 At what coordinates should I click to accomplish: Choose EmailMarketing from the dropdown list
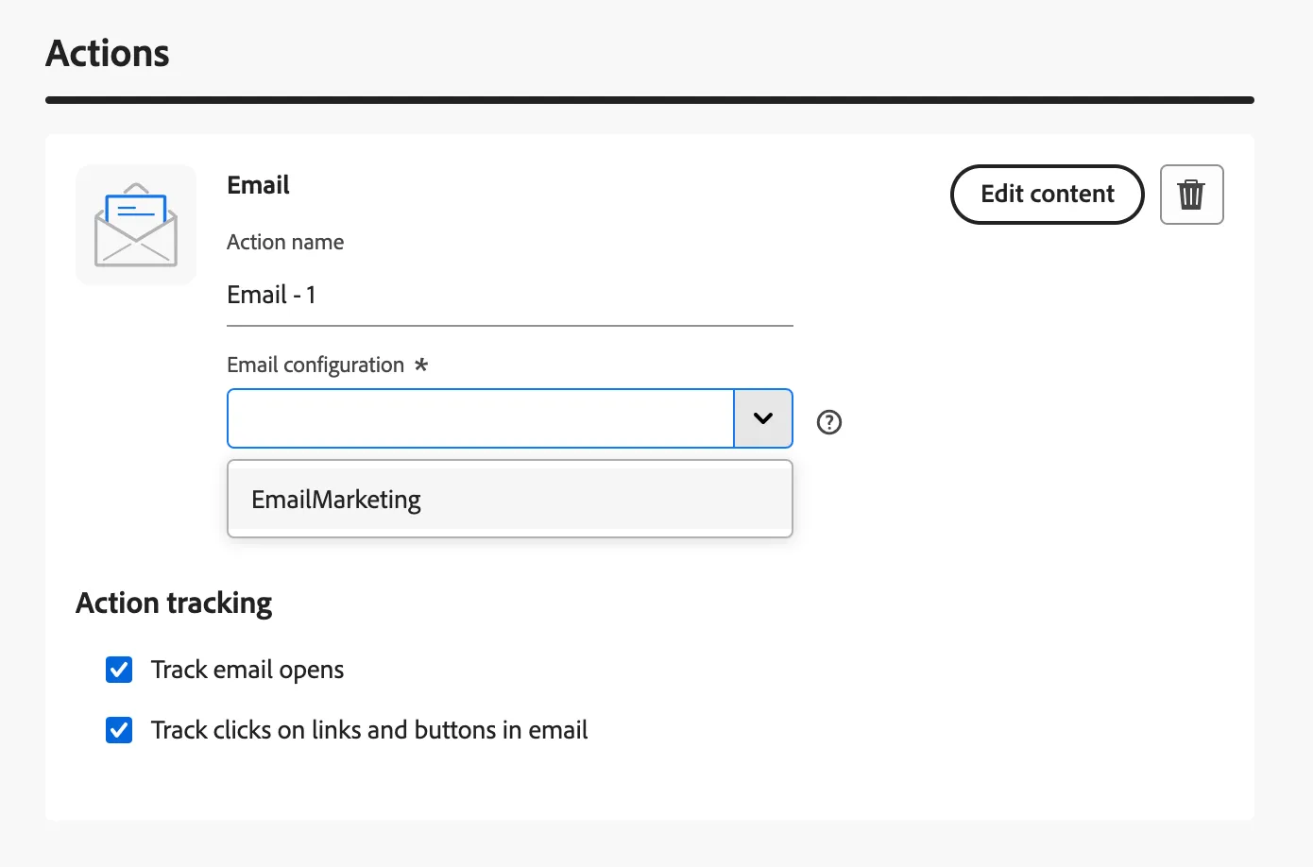510,499
